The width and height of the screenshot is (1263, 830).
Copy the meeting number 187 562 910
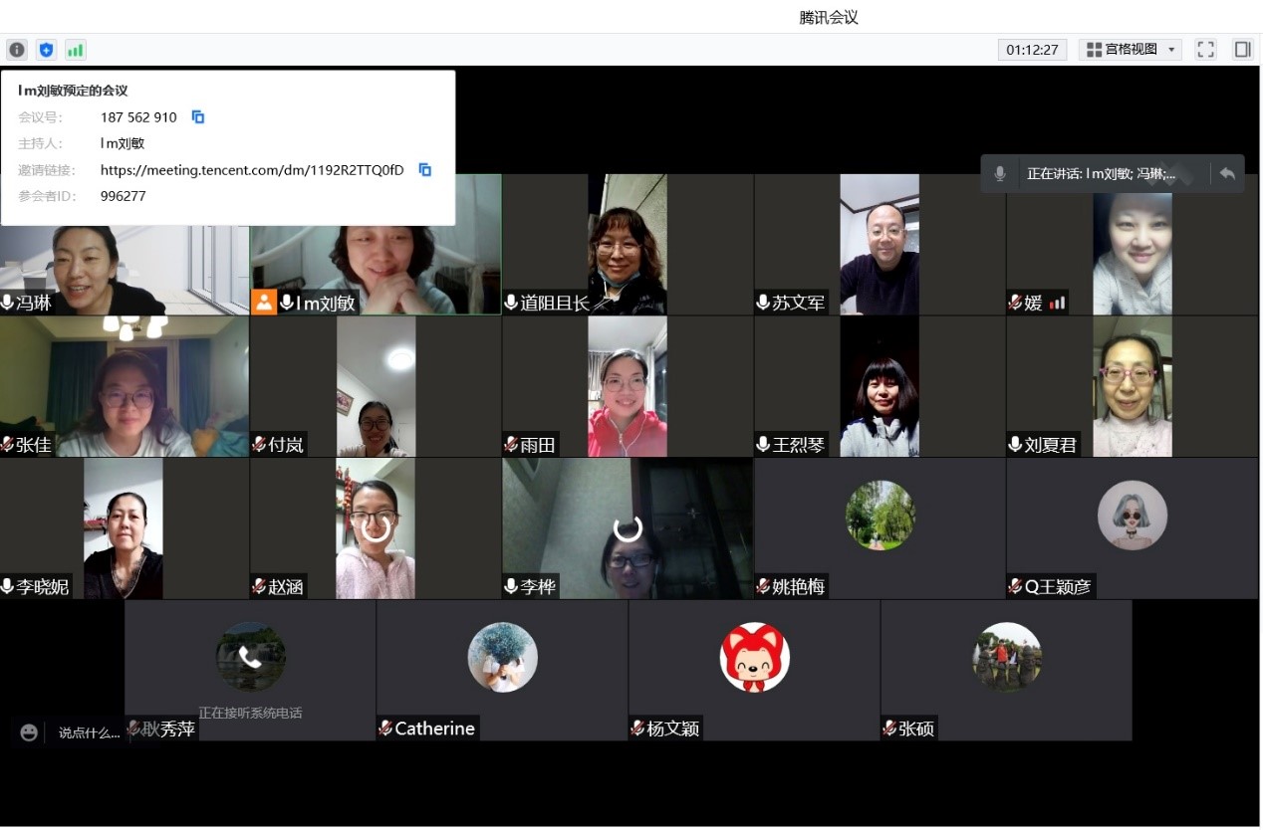[x=197, y=117]
